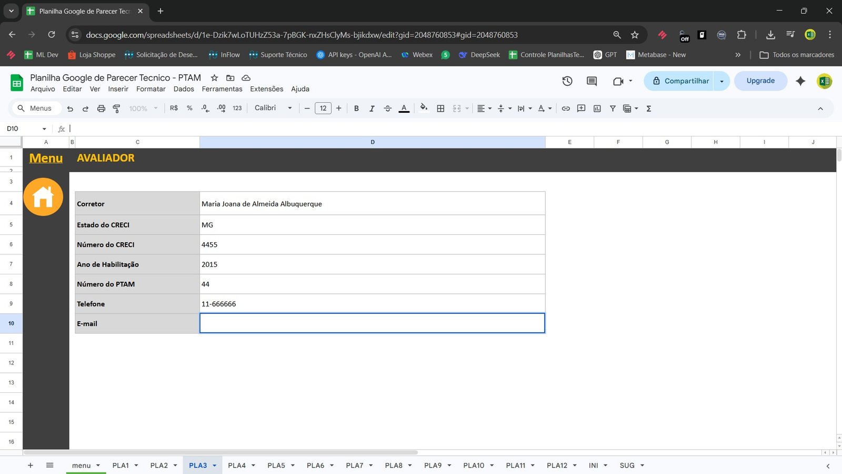842x474 pixels.
Task: Switch to the PLA7 sheet tab
Action: pos(354,465)
